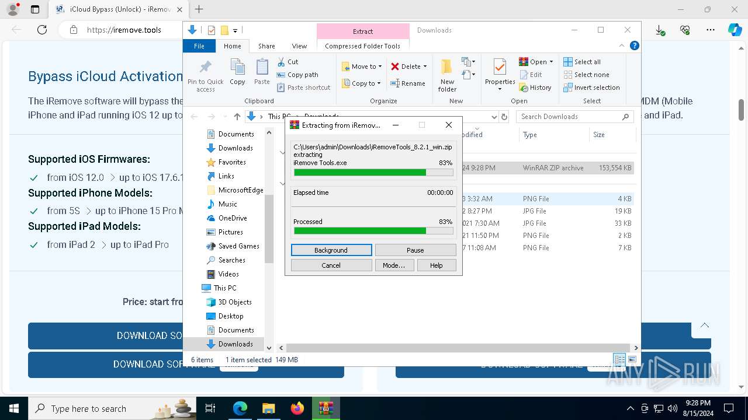Open the Edge downloads icon
The width and height of the screenshot is (748, 420).
click(660, 30)
